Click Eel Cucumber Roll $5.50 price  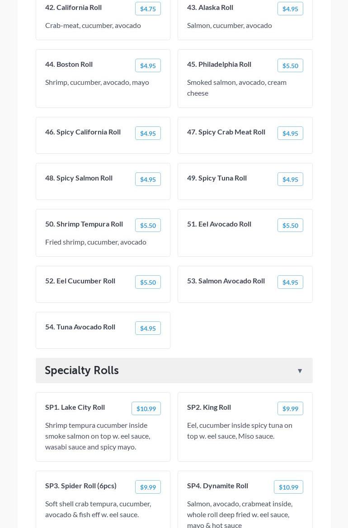[148, 283]
